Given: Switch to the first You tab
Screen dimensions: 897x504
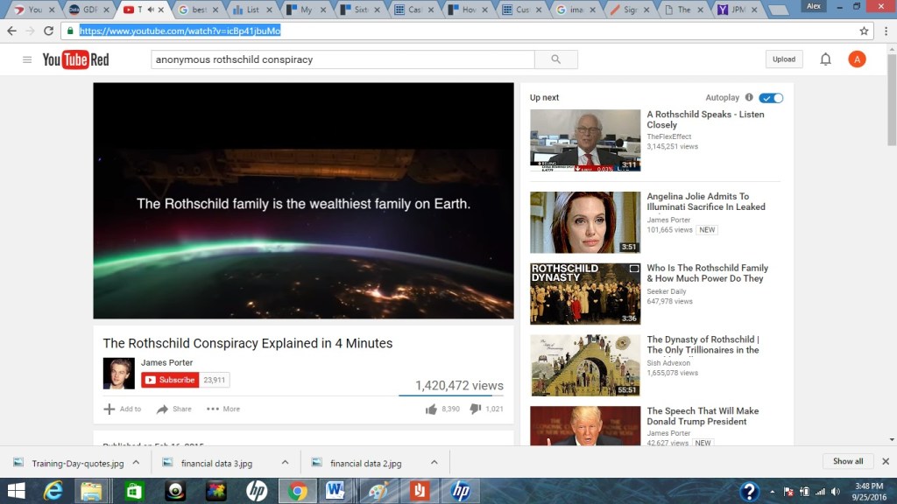Looking at the screenshot, I should 33,10.
